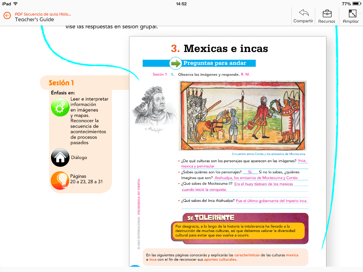The width and height of the screenshot is (363, 272).
Task: Tap the orange light bulb icon
Action: [x=60, y=181]
